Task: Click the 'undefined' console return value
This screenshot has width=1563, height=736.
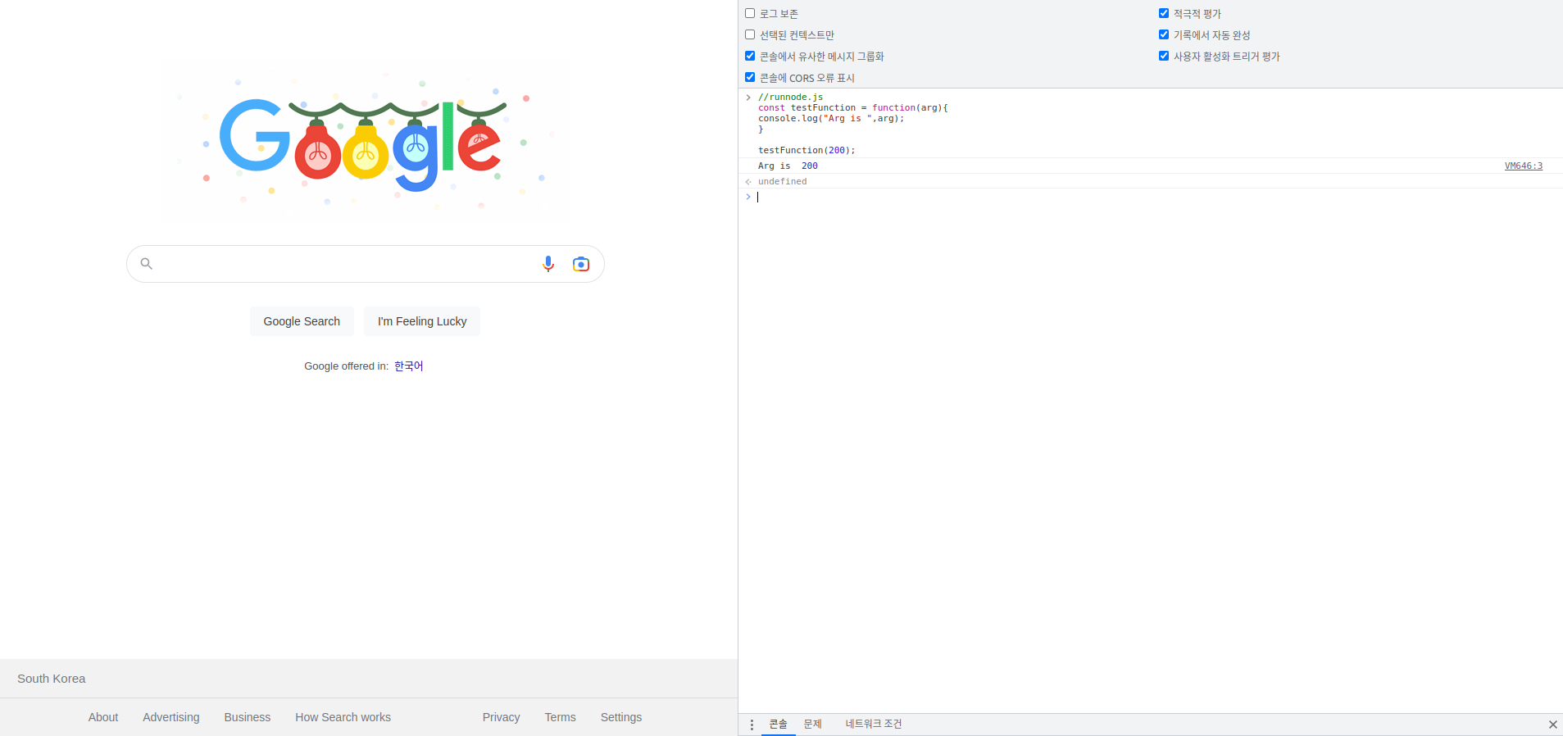Action: point(783,182)
